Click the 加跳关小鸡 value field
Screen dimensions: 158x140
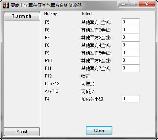click(x=131, y=99)
